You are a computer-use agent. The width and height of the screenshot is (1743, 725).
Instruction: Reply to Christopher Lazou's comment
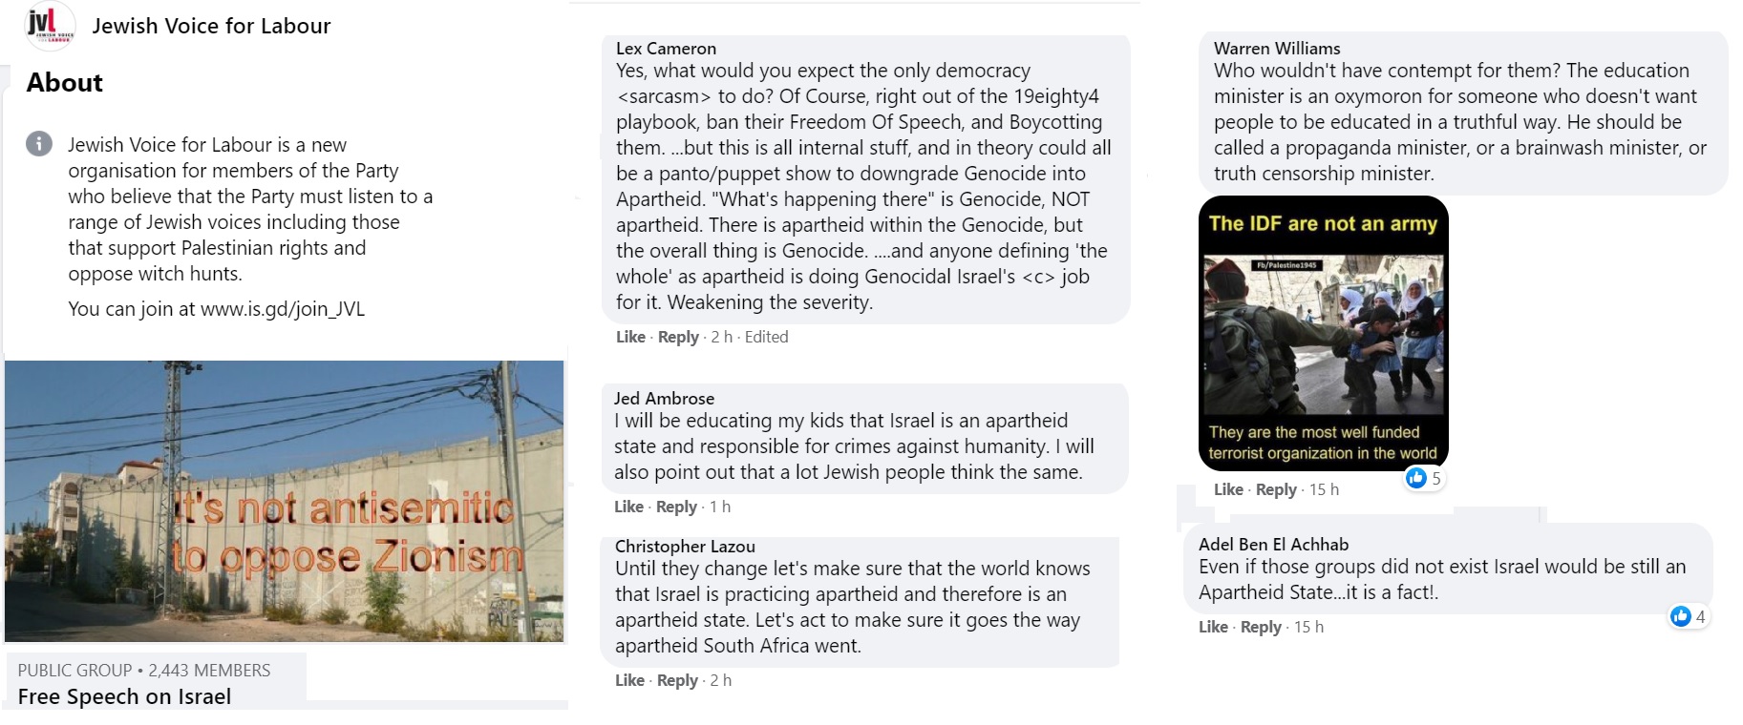677,680
